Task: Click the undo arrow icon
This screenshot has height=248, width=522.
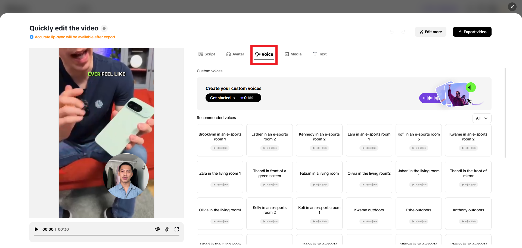Action: pyautogui.click(x=392, y=32)
